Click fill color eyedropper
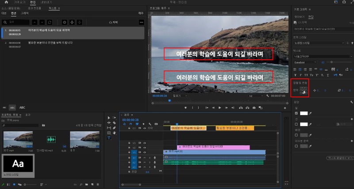Screen dimensions: 354x189 point(310,113)
